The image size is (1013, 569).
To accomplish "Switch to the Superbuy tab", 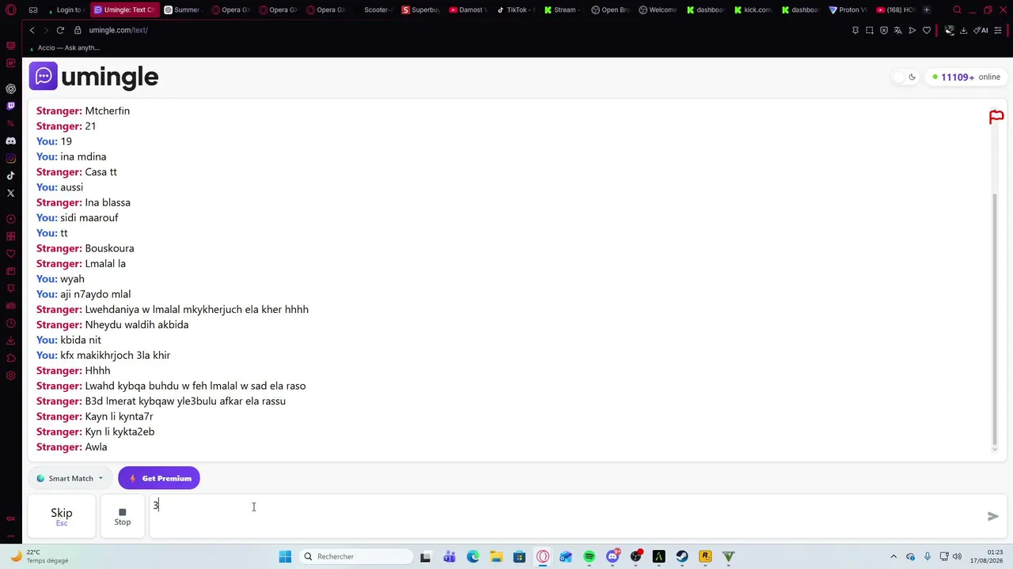I will tap(420, 10).
